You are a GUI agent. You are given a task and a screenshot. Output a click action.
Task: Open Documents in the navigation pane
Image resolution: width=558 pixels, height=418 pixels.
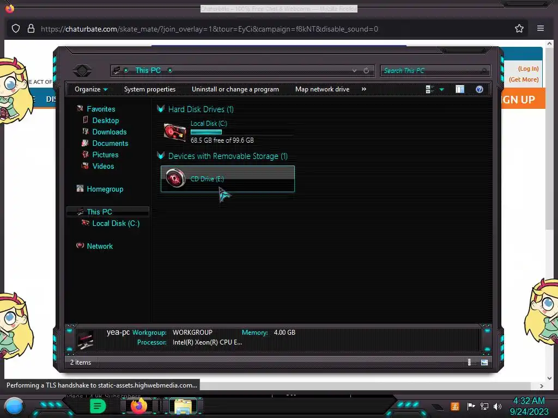[x=110, y=143]
